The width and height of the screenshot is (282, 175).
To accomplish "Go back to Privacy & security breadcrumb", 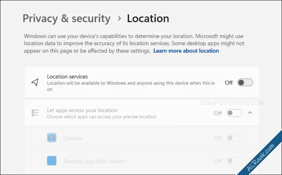I will pyautogui.click(x=66, y=19).
